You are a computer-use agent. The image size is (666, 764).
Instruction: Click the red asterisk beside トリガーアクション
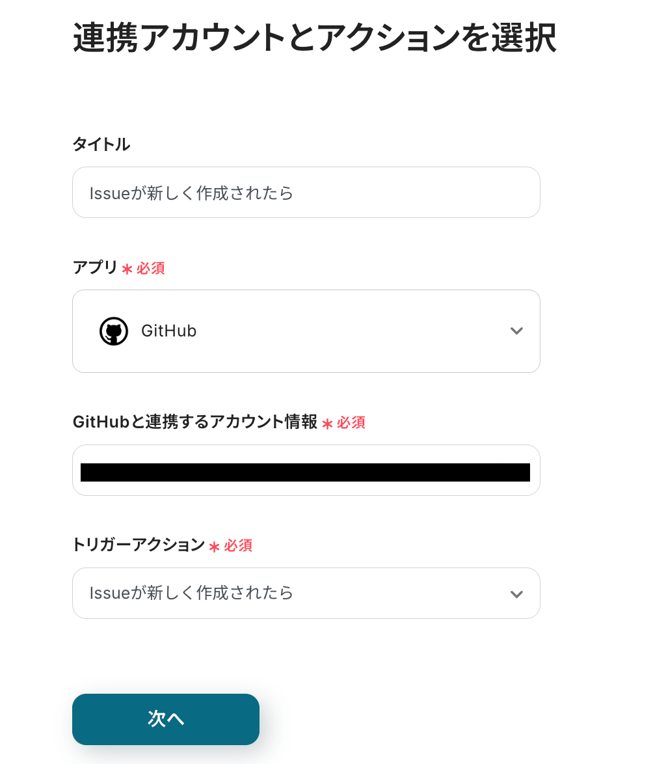[x=214, y=547]
